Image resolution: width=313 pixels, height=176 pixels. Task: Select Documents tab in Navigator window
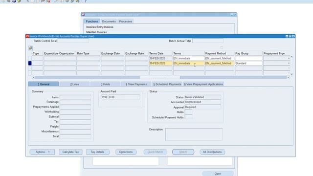109,22
